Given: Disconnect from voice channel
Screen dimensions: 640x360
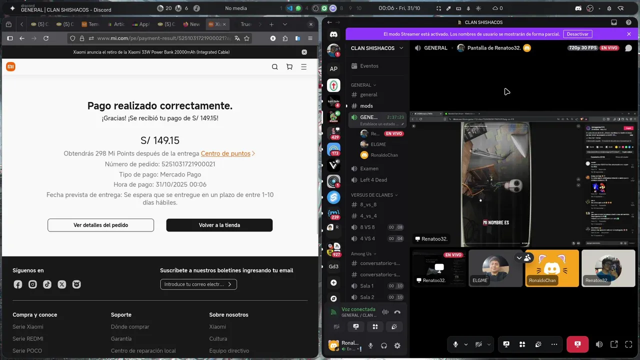Looking at the screenshot, I should point(397,312).
